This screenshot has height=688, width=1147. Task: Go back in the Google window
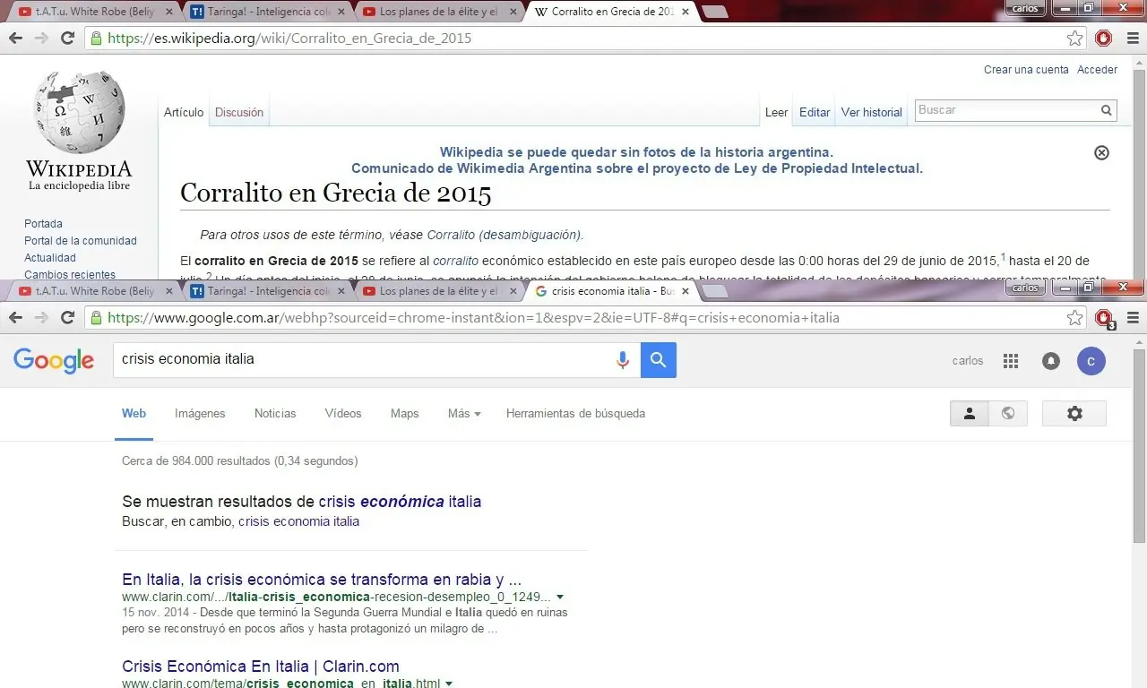15,317
